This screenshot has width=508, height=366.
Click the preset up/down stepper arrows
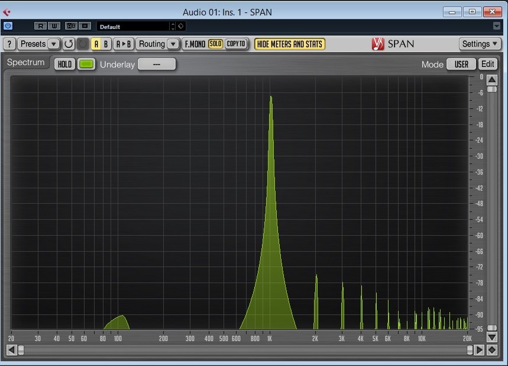173,26
